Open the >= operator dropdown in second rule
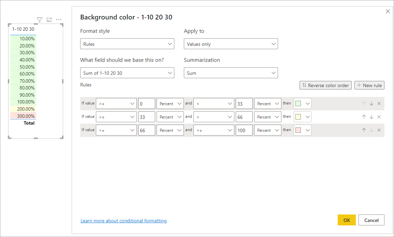This screenshot has height=237, width=394. (x=116, y=117)
